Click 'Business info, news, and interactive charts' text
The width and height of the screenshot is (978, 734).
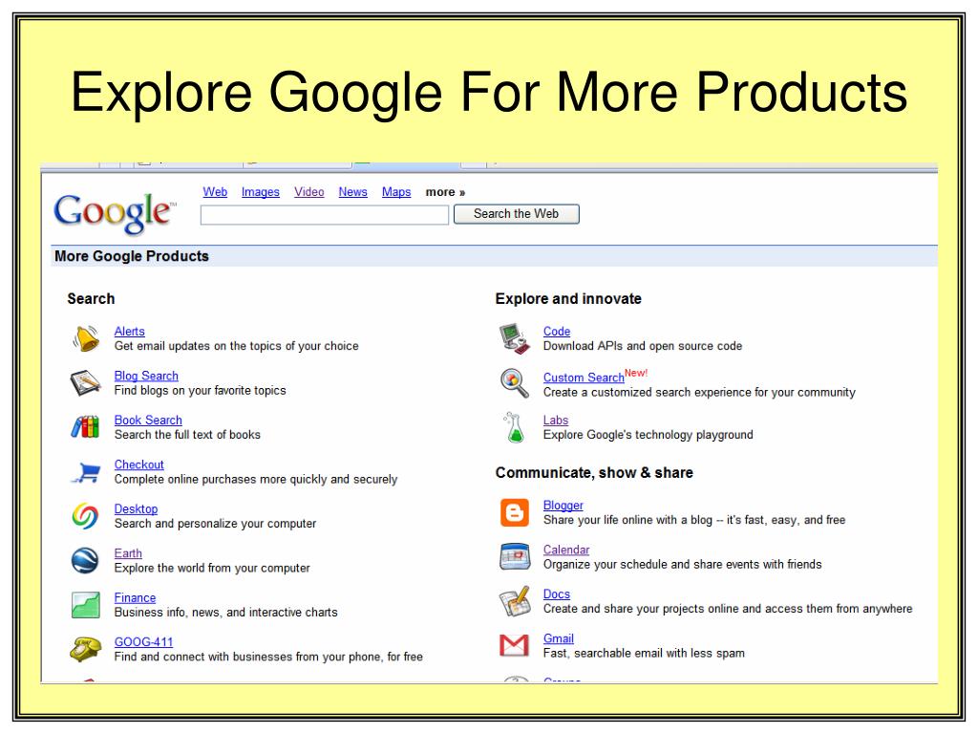click(225, 613)
